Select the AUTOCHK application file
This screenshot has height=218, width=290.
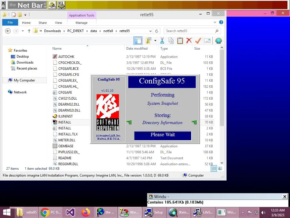[66, 56]
